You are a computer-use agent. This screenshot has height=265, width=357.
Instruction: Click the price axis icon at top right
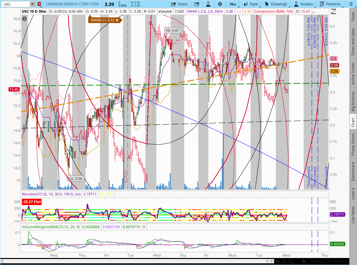click(x=333, y=11)
